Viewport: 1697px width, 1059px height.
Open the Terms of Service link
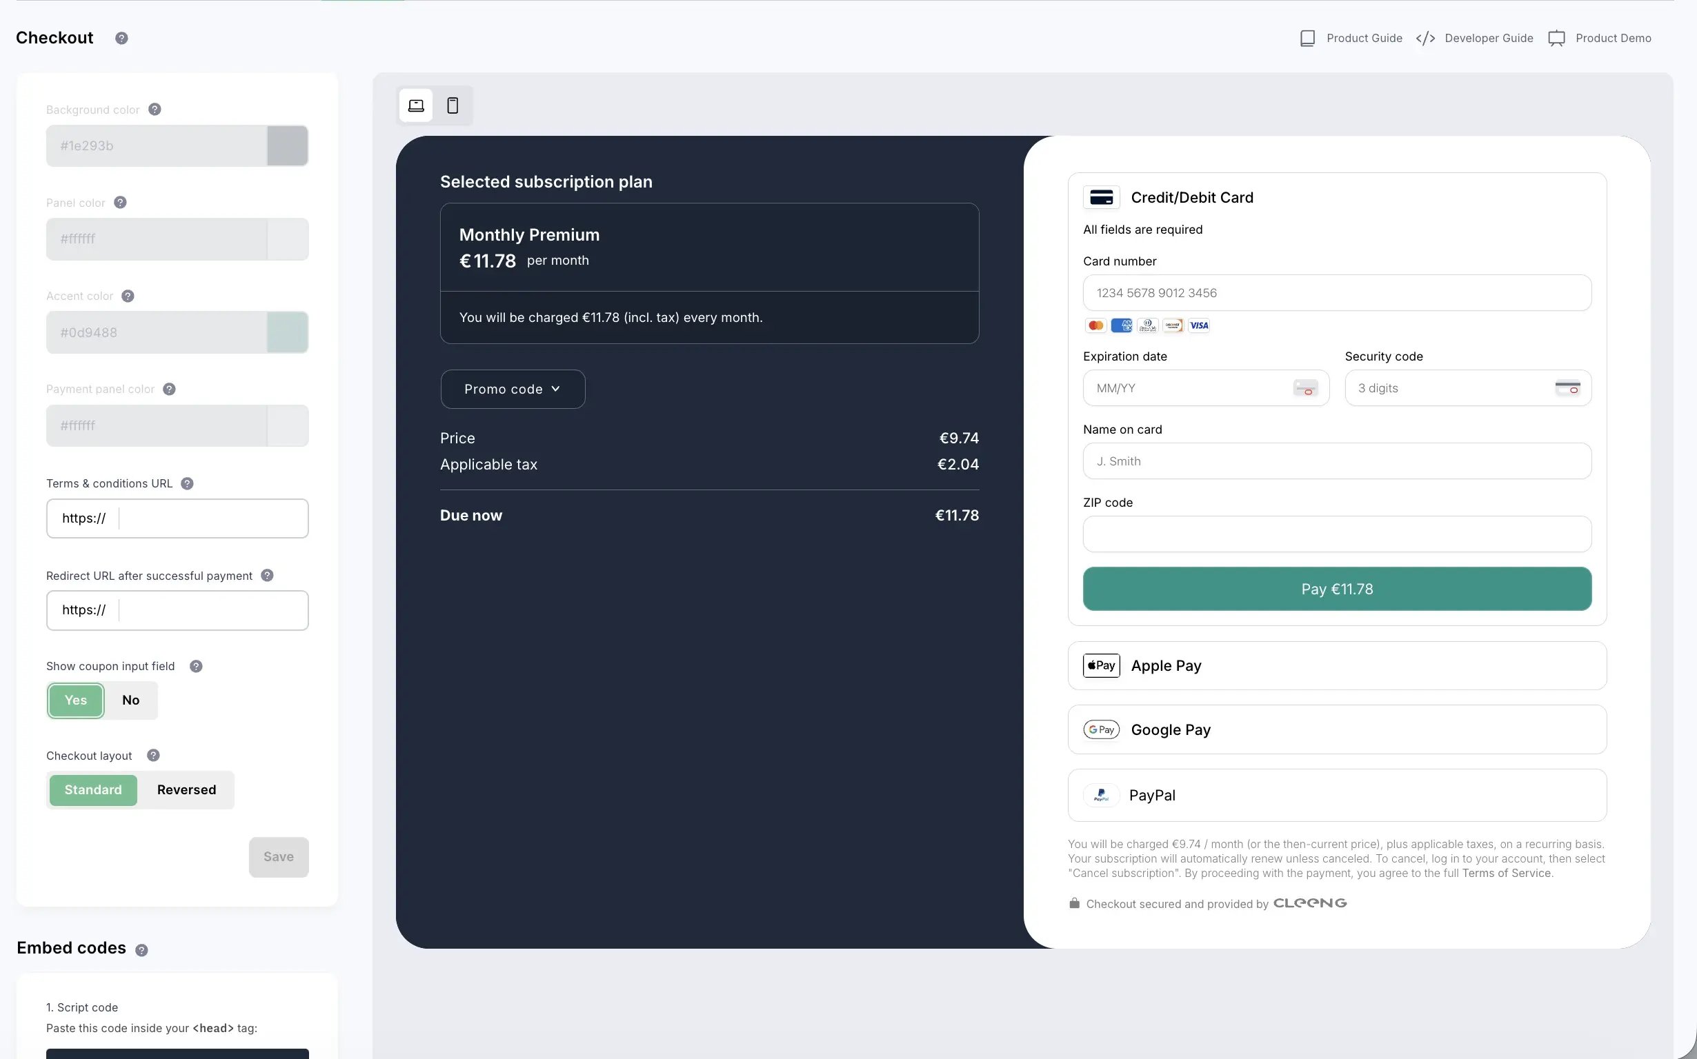pyautogui.click(x=1507, y=873)
